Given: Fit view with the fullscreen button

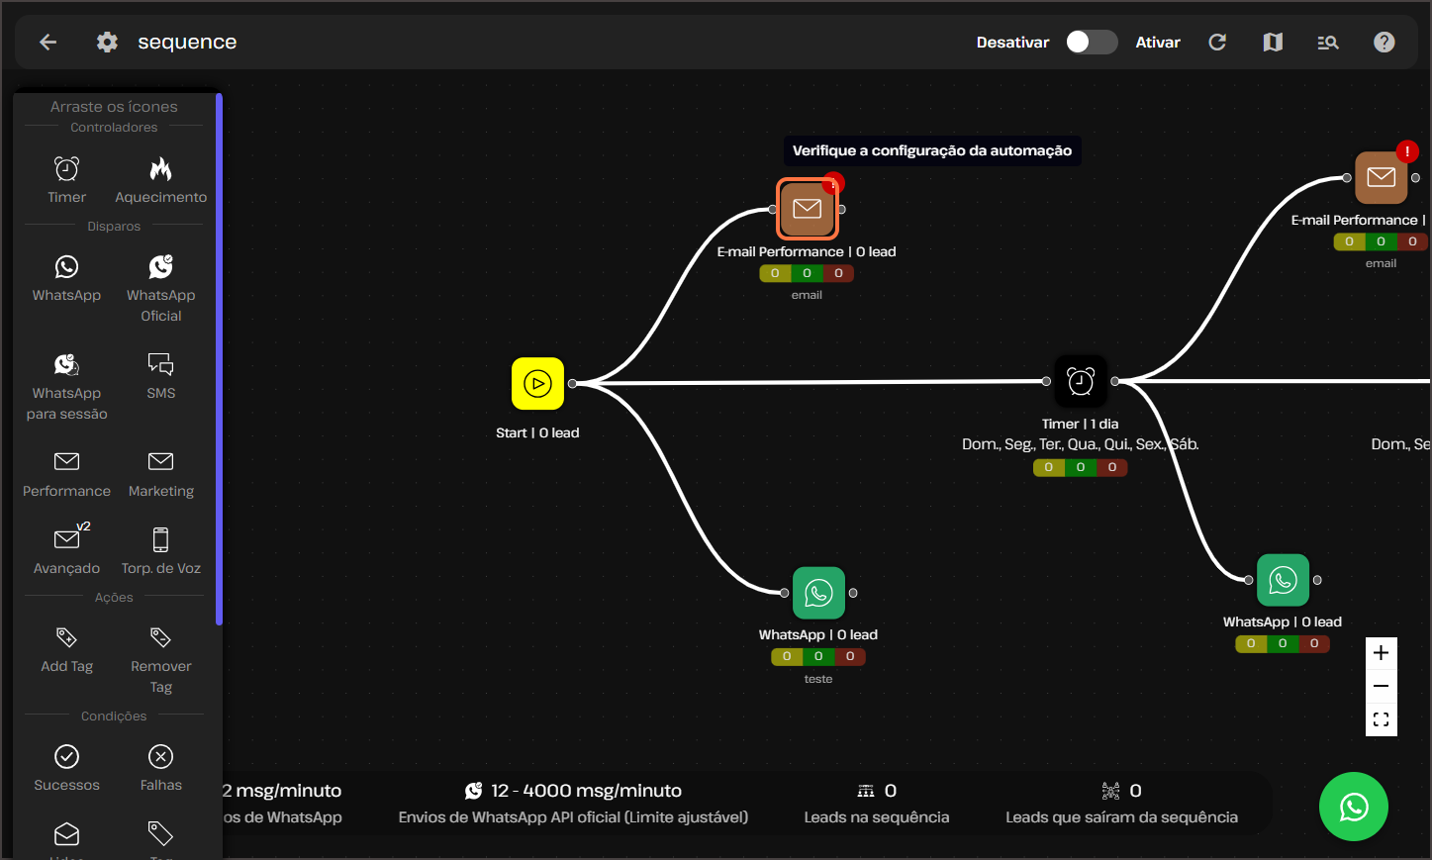Looking at the screenshot, I should (x=1382, y=719).
